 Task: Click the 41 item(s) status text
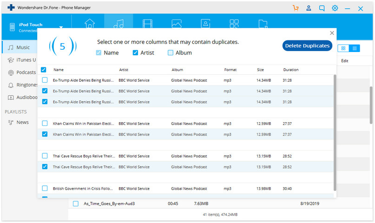coord(220,215)
